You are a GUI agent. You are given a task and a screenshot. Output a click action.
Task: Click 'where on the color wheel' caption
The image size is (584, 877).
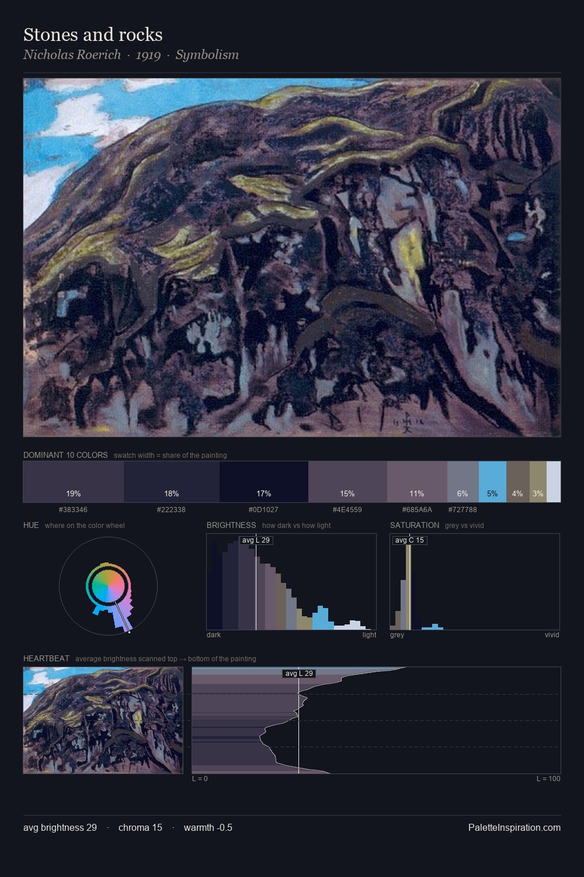(x=85, y=526)
